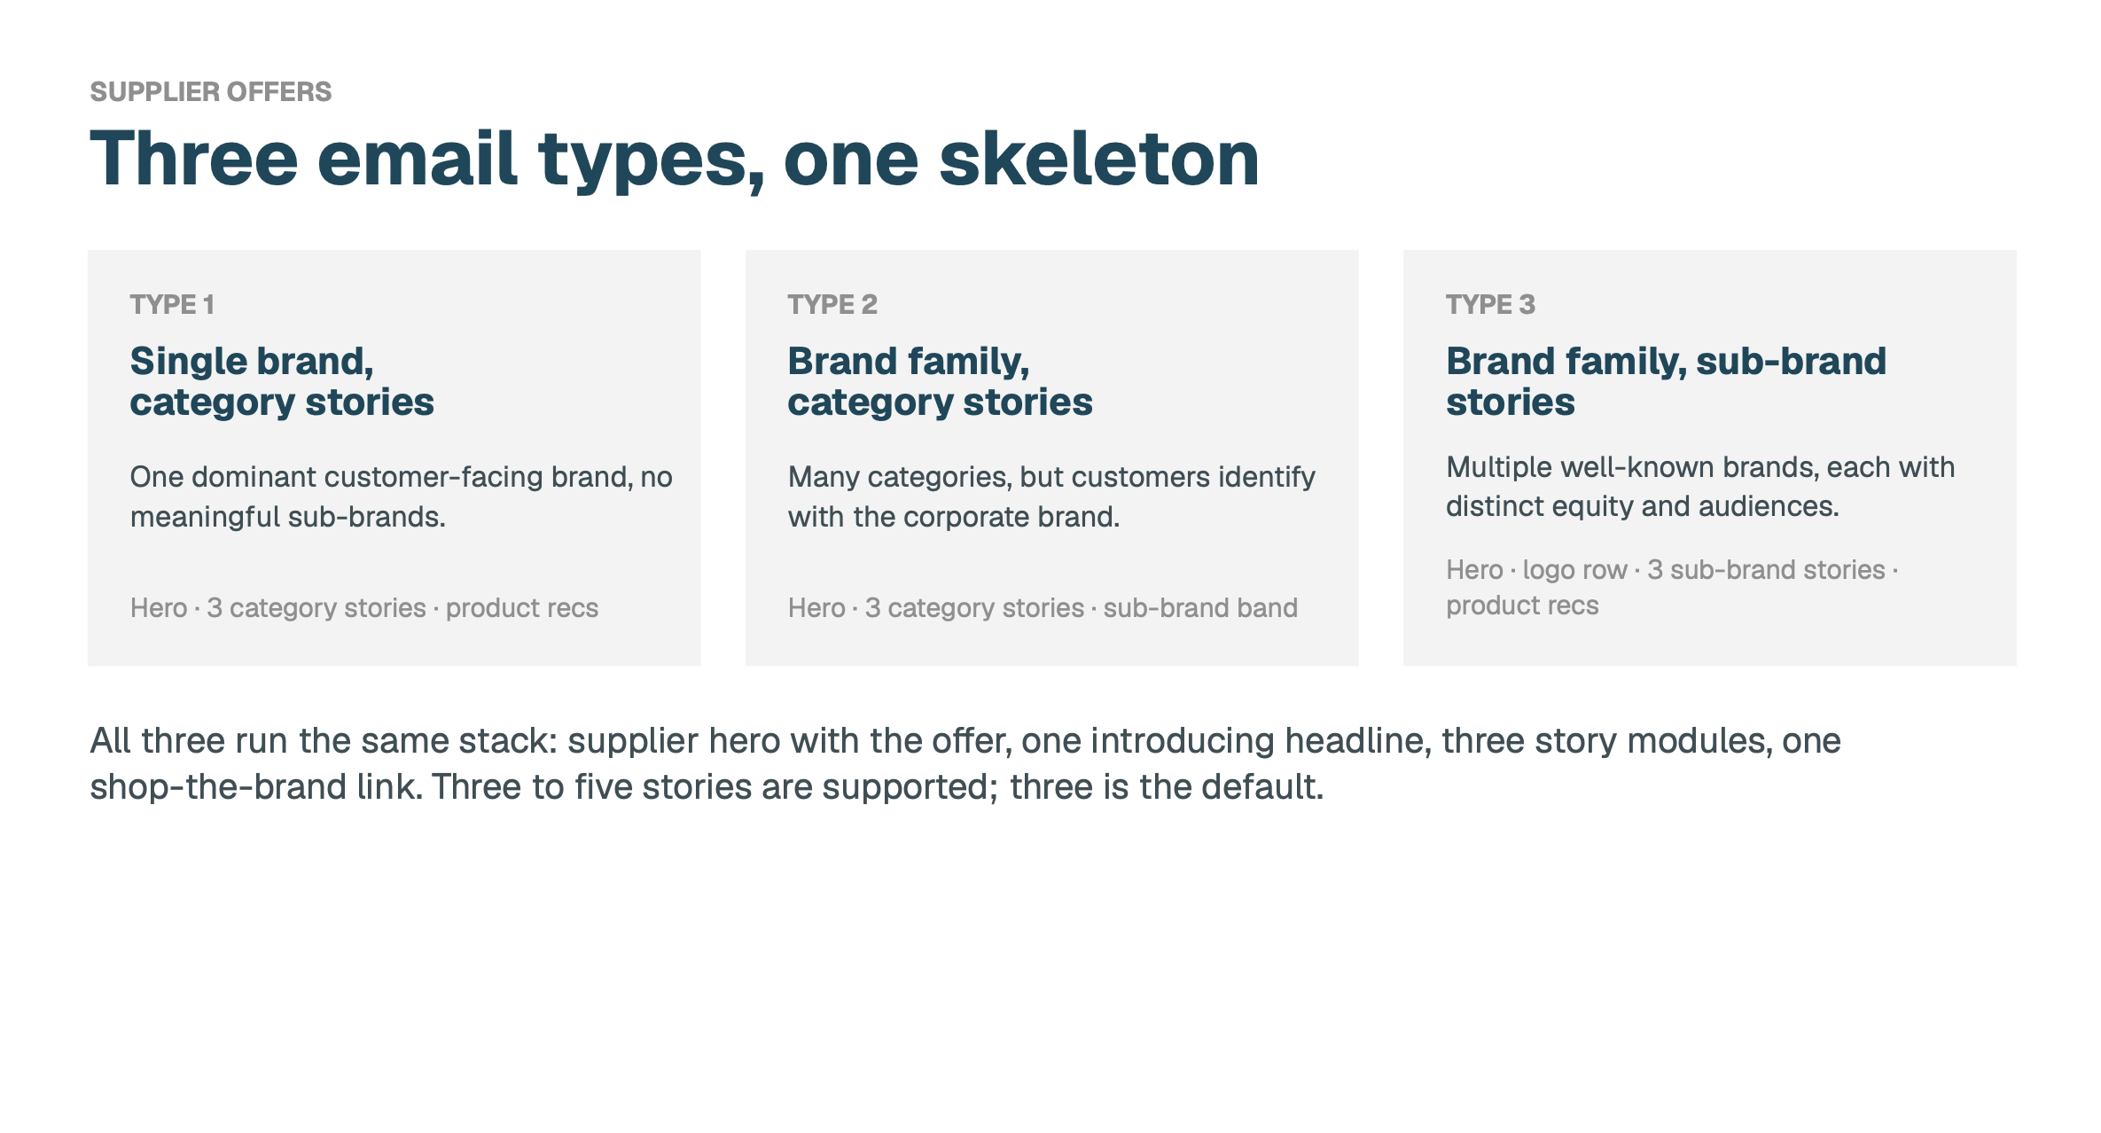Click the 'Multiple well-known brands' description
The image size is (2101, 1133).
(x=1700, y=487)
